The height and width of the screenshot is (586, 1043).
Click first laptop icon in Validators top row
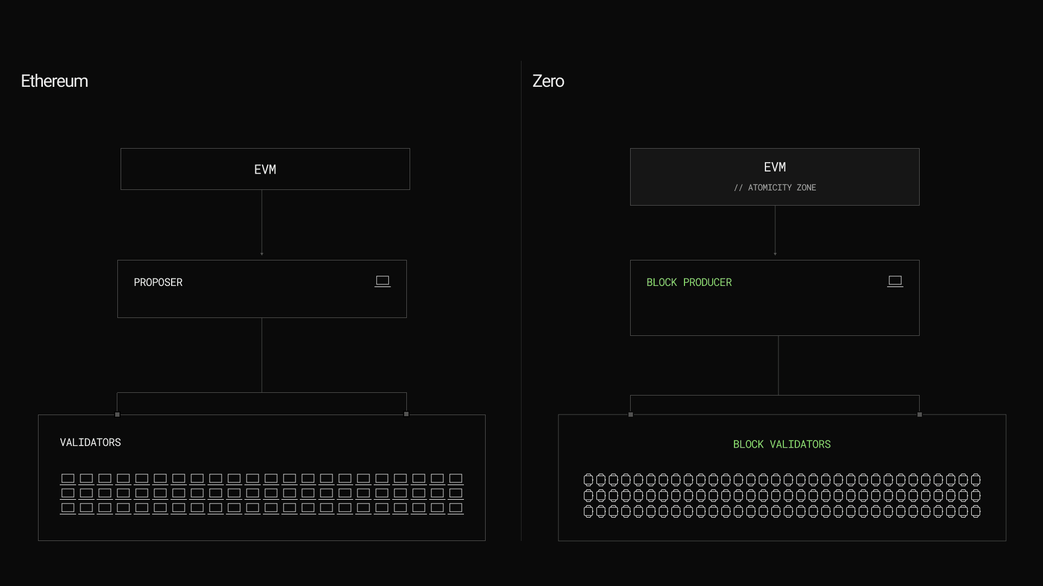pos(68,479)
